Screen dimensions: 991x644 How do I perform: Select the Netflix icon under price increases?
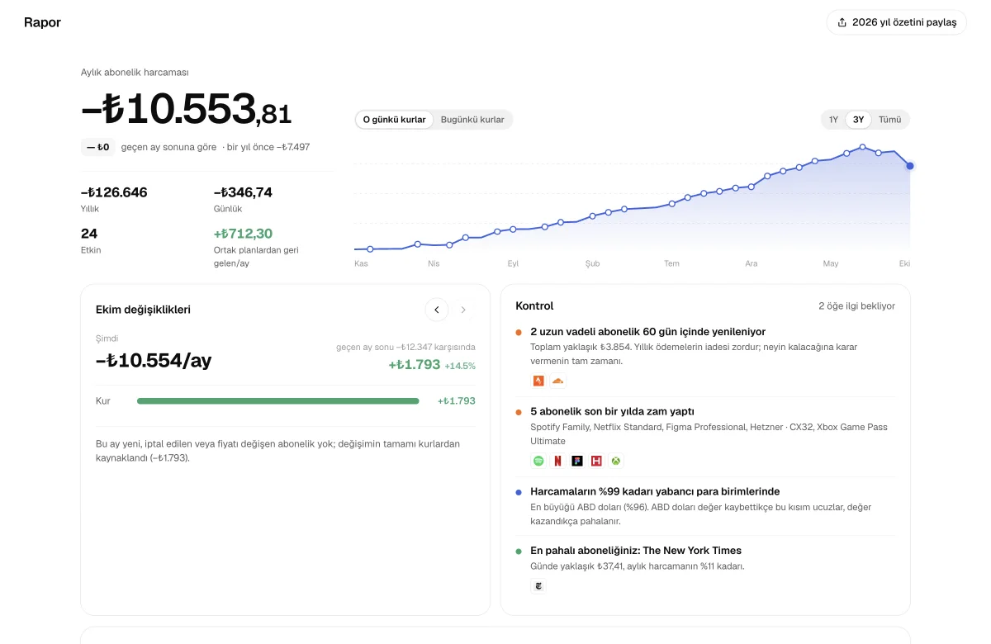pos(557,461)
